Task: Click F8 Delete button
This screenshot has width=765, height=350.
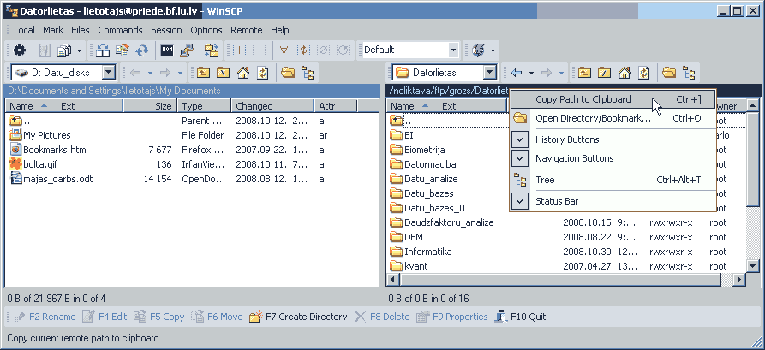Action: [x=382, y=317]
